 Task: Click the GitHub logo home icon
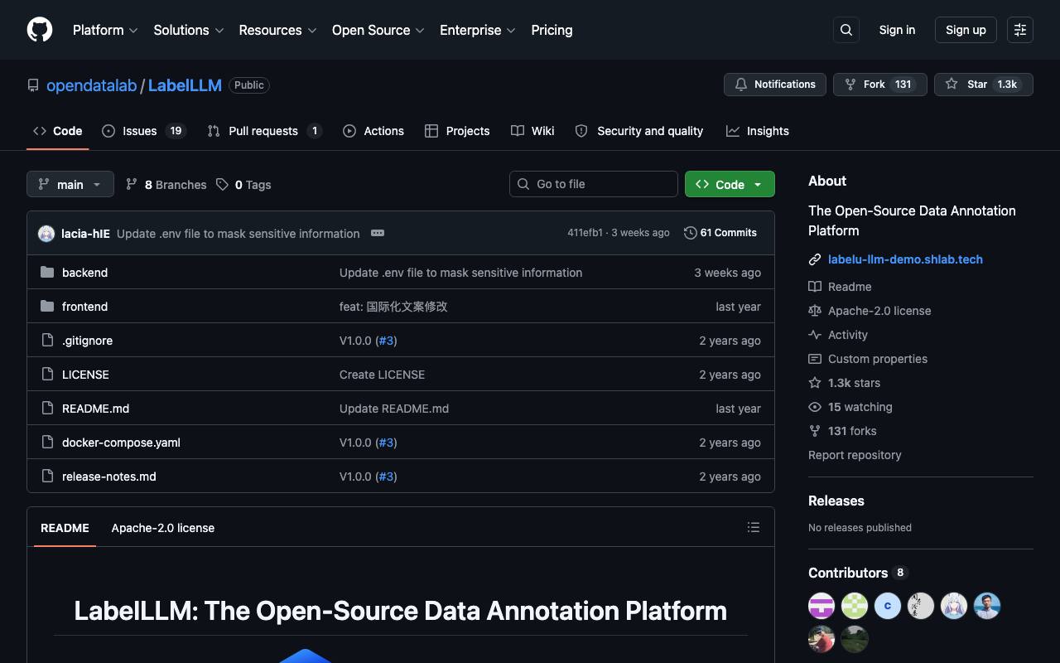point(40,30)
